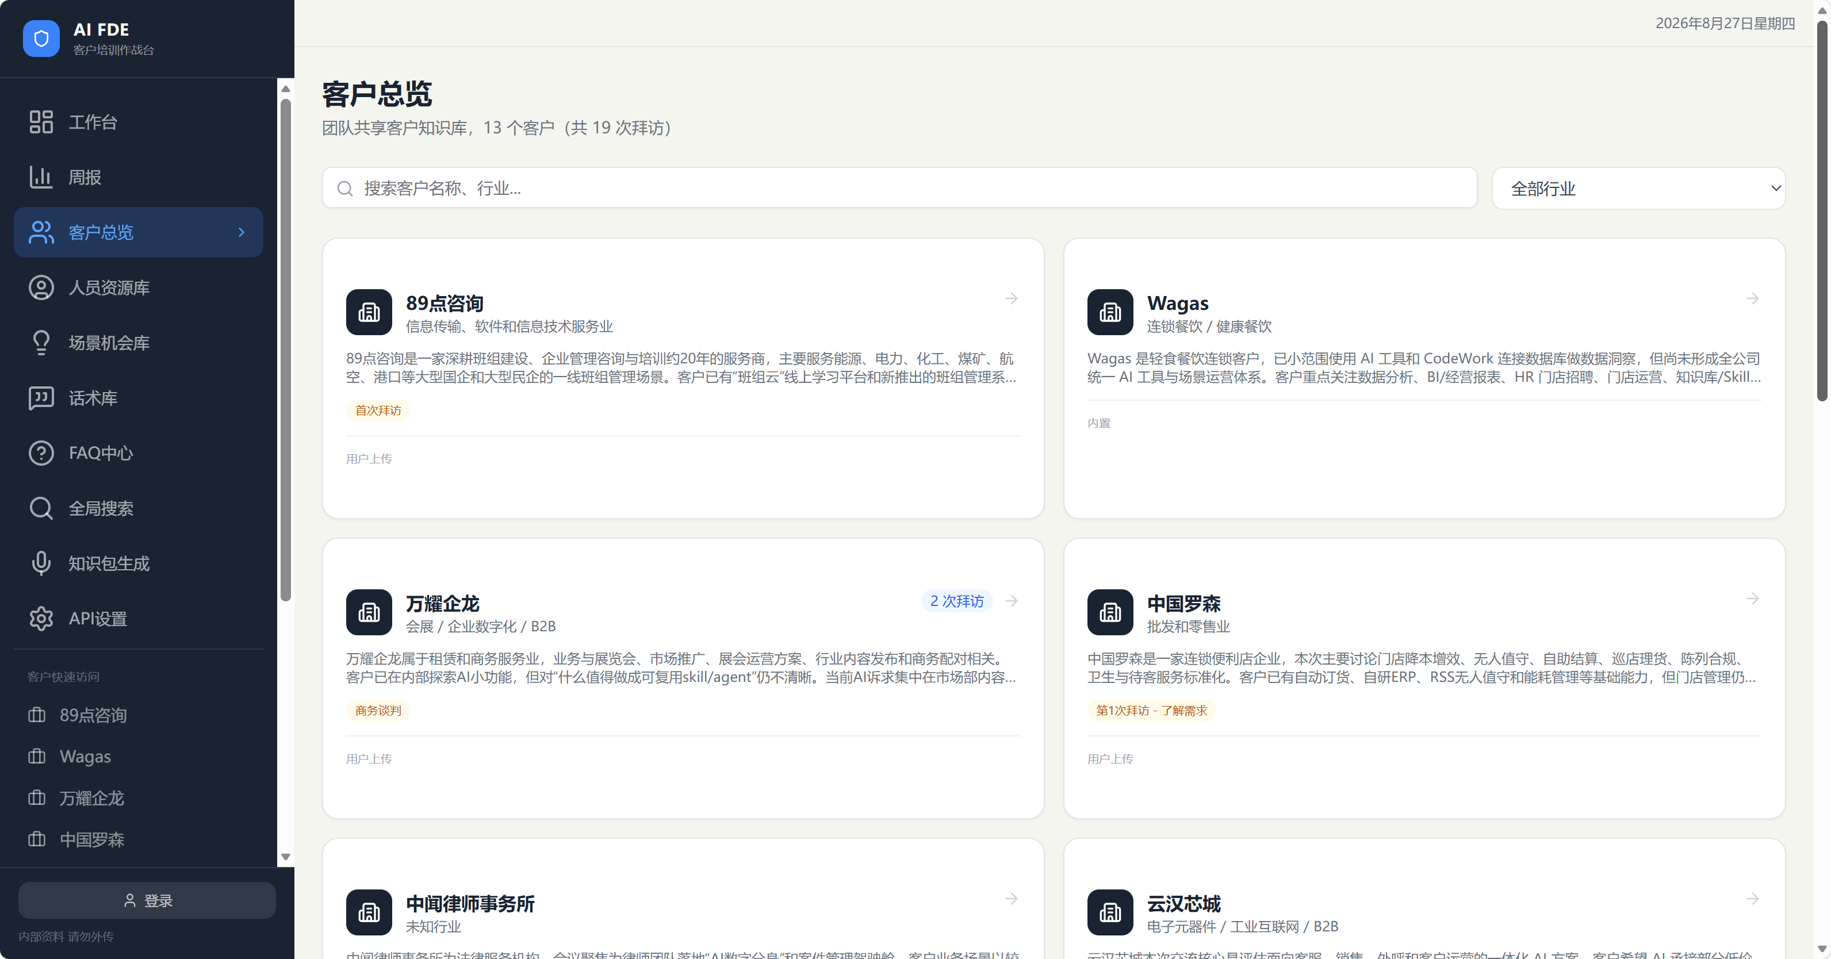Open the 中闻律师事务所 card title
Image resolution: width=1831 pixels, height=959 pixels.
pos(470,904)
